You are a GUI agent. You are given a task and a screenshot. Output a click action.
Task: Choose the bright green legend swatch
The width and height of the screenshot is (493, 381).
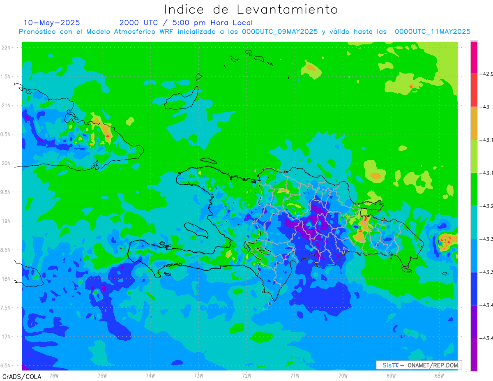click(474, 189)
